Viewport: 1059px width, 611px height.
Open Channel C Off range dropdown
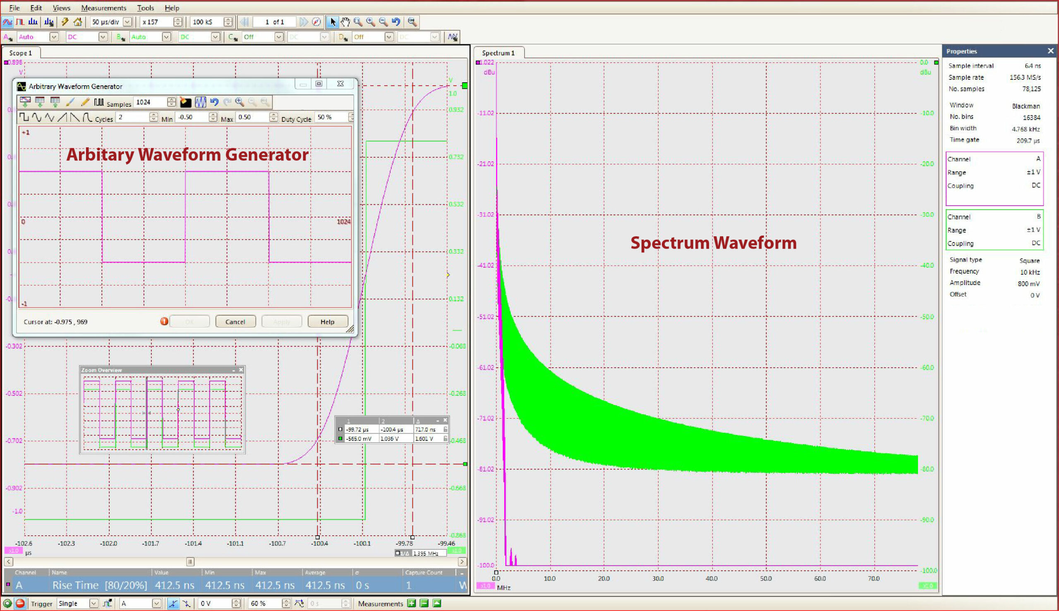(x=278, y=37)
